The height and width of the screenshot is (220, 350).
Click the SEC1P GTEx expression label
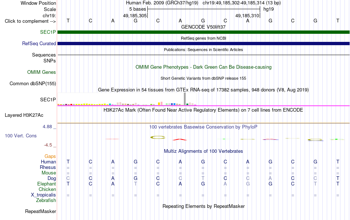point(48,100)
